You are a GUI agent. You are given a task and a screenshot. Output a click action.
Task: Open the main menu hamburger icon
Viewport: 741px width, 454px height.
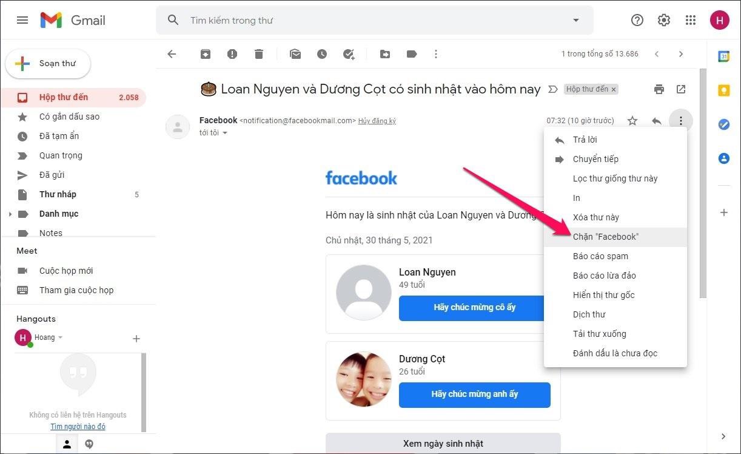pos(22,20)
